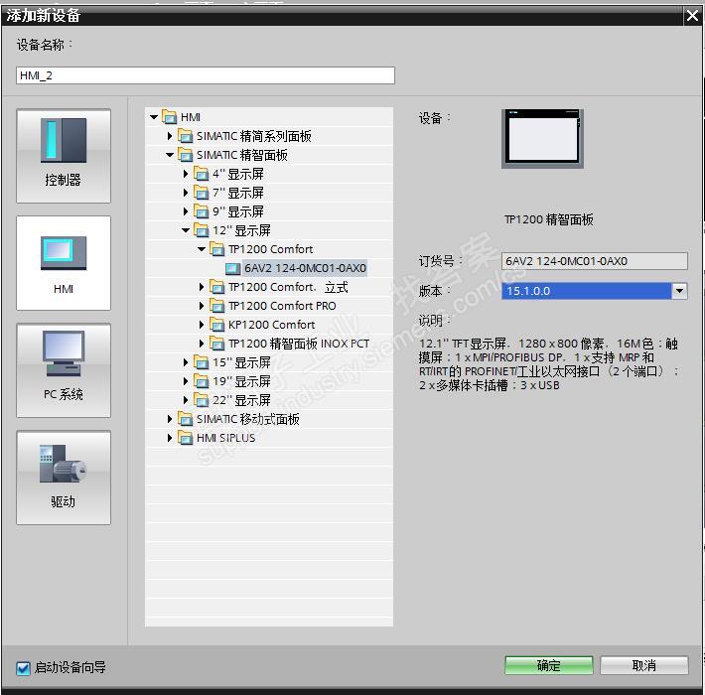Screen dimensions: 705x695
Task: Expand the TP1200 精智面板 INOX PCT node
Action: pos(202,344)
